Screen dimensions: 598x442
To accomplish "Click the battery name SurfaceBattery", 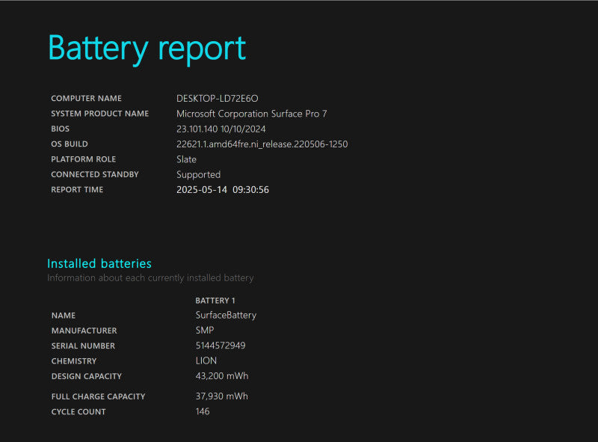I will [226, 316].
